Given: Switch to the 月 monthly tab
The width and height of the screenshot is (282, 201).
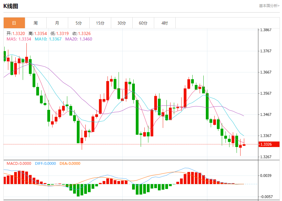Looking at the screenshot, I should 57,23.
